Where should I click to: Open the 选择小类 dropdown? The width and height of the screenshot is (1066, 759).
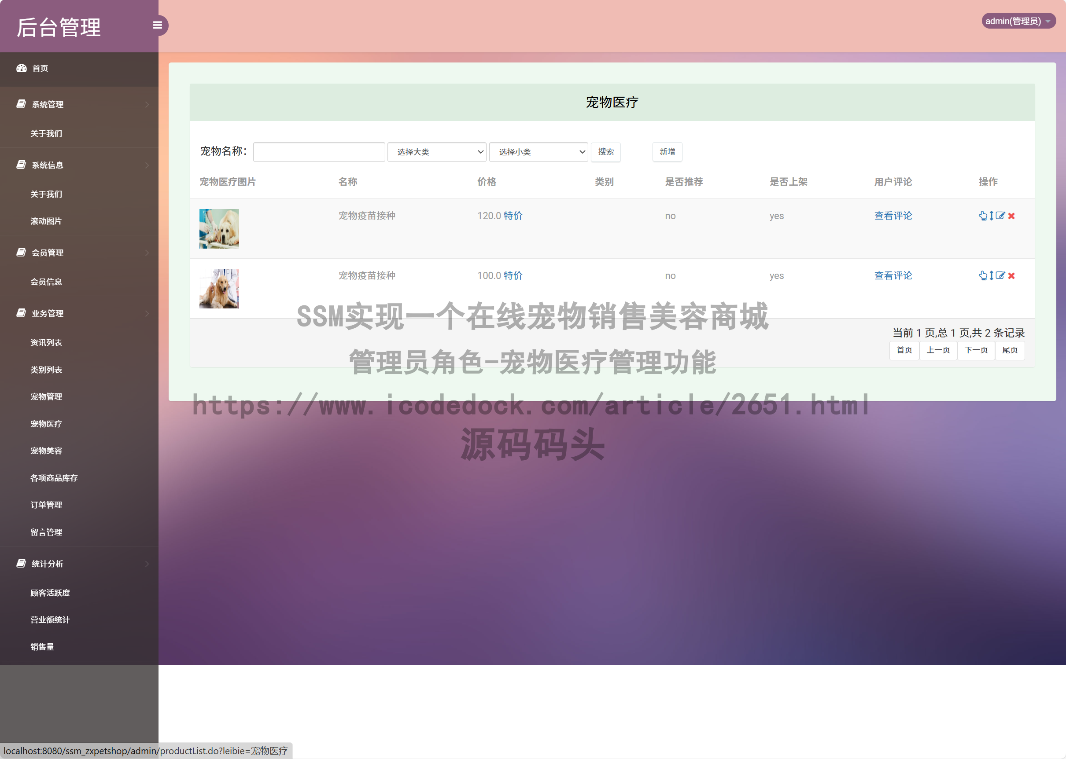[x=538, y=151]
